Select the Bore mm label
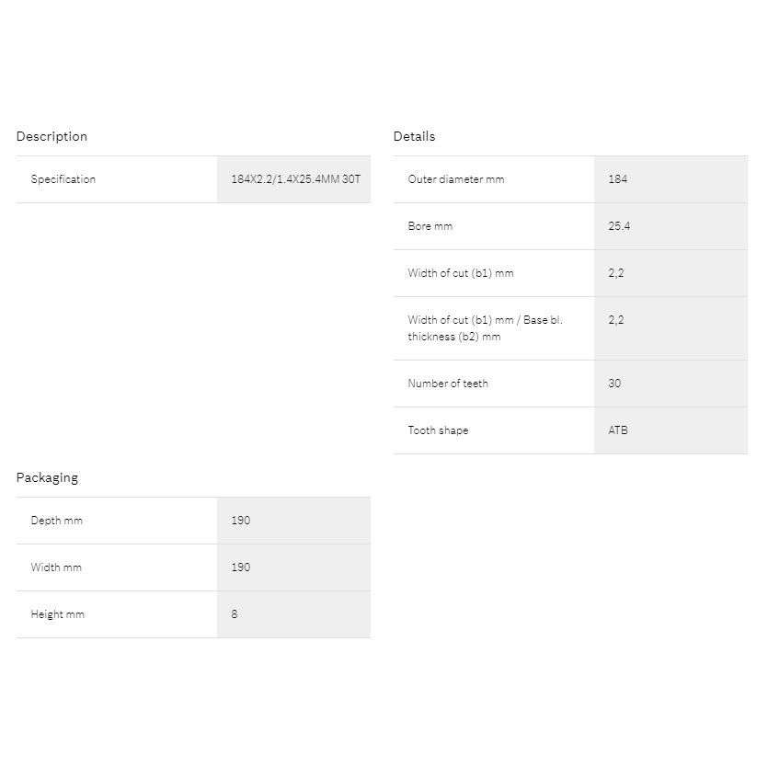Screen dimensions: 768x768 tap(430, 226)
